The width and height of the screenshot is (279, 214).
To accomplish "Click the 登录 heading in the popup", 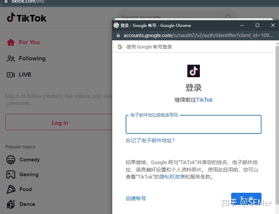I will [x=193, y=88].
